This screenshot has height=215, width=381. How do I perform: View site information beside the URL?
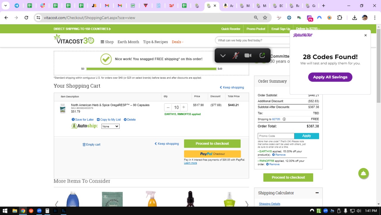click(38, 18)
